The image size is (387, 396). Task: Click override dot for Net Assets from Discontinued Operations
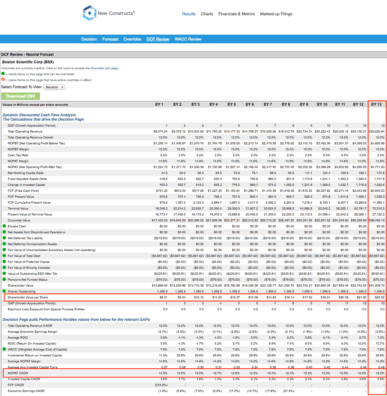tap(4, 232)
